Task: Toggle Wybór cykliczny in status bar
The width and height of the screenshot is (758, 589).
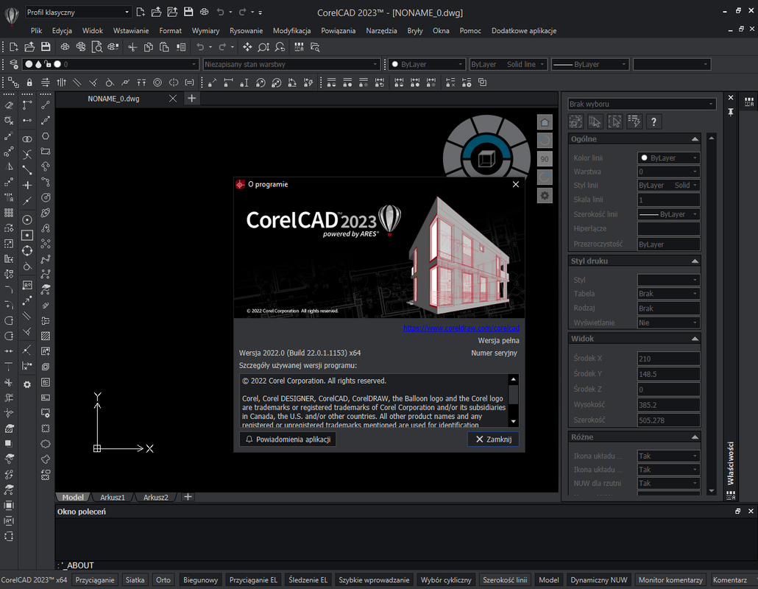Action: click(x=446, y=580)
